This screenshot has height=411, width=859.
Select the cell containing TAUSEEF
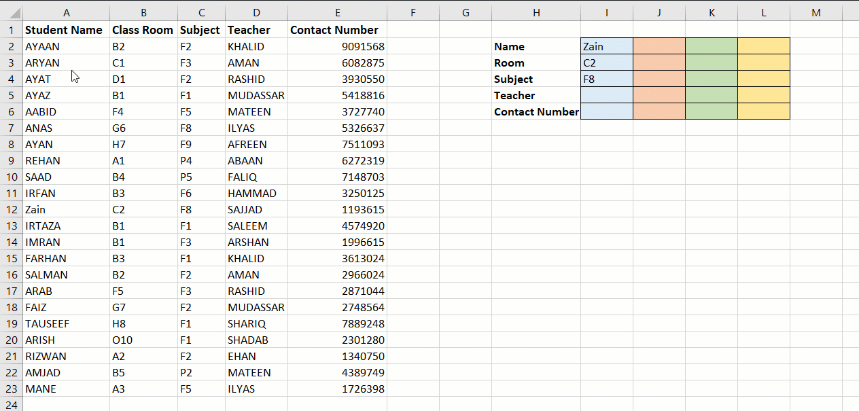point(66,323)
